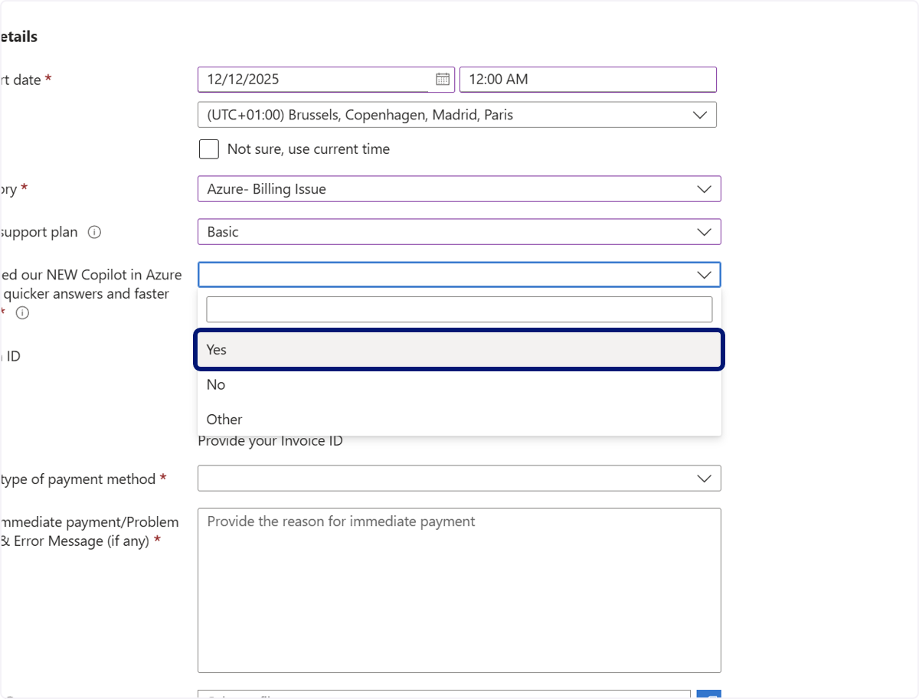This screenshot has height=699, width=919.
Task: Click the 'support plan' label text
Action: (39, 232)
